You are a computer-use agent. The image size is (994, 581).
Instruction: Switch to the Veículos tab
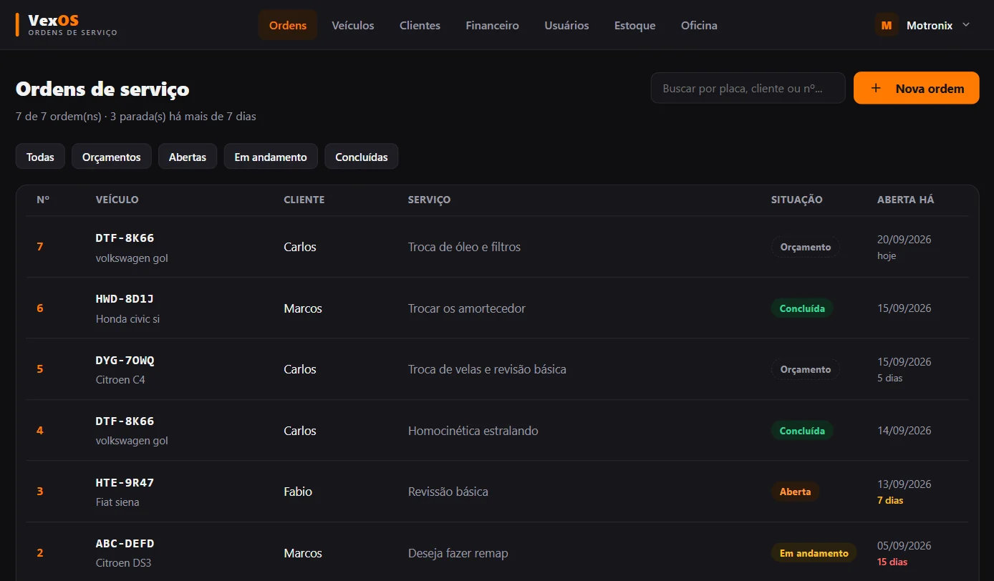353,25
